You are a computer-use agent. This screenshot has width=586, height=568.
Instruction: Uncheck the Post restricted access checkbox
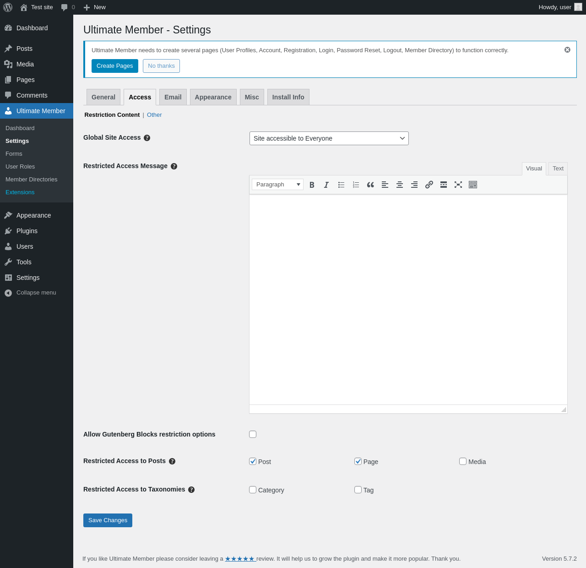(x=253, y=461)
